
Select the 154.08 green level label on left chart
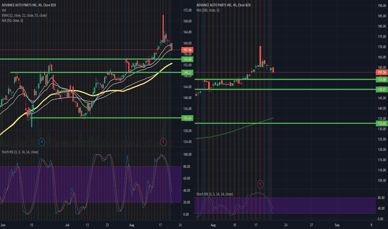click(x=187, y=59)
